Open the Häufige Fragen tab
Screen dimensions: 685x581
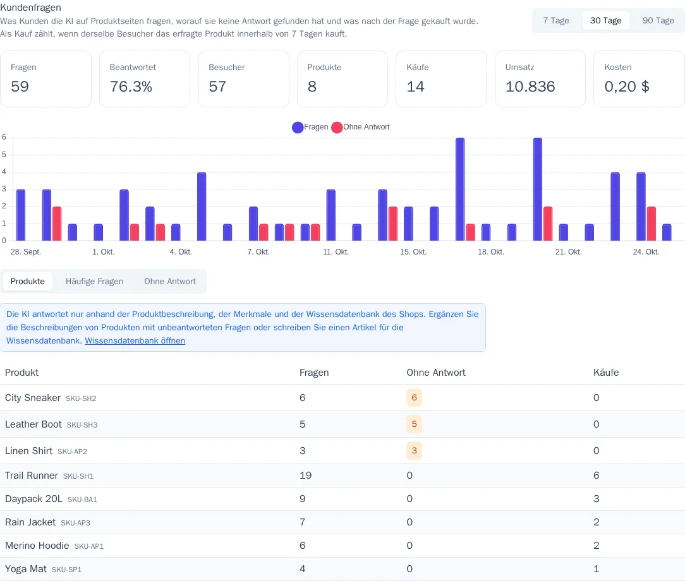tap(94, 282)
